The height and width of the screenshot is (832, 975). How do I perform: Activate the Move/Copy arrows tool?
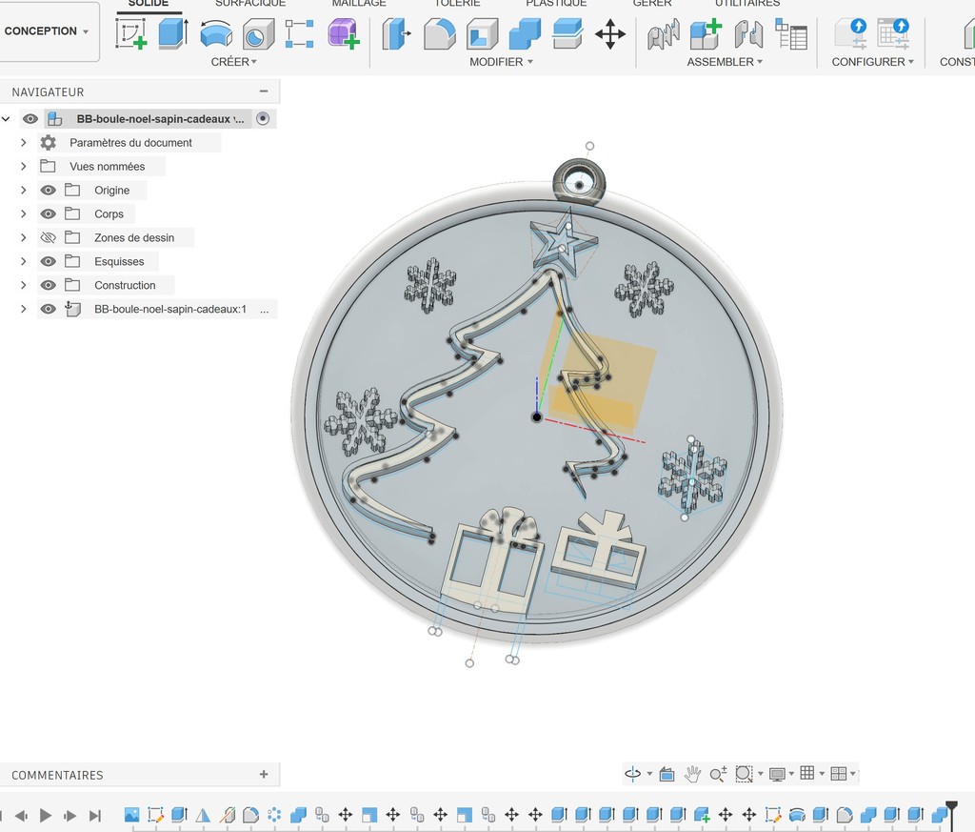[610, 35]
